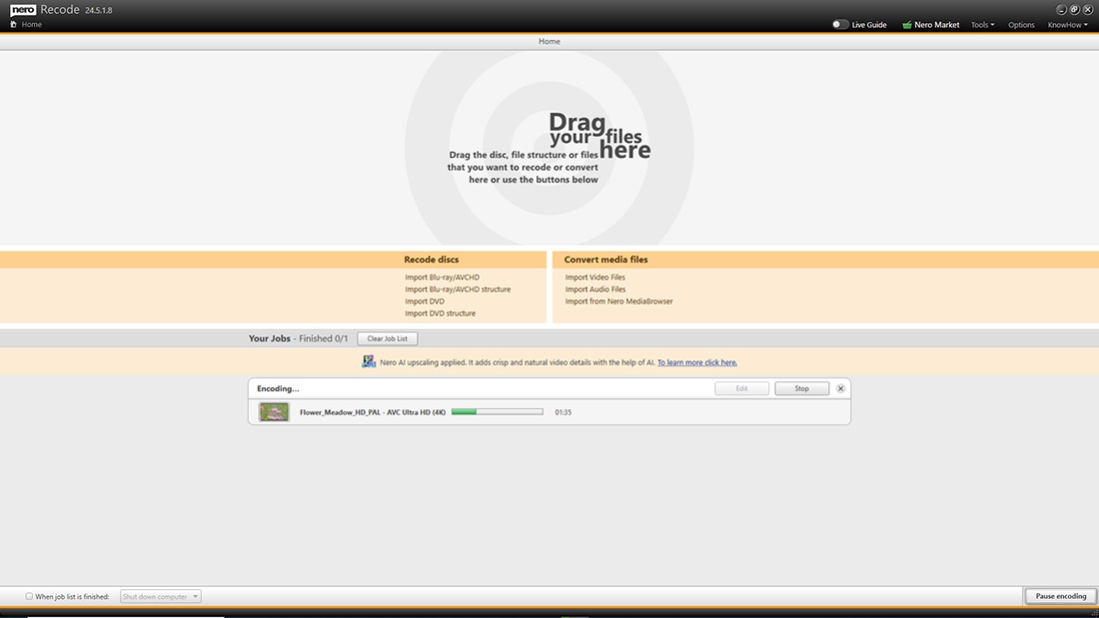1099x618 pixels.
Task: Click the encoding progress bar
Action: coord(497,412)
